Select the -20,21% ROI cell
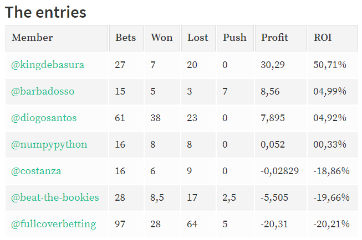This screenshot has height=240, width=362. (333, 224)
